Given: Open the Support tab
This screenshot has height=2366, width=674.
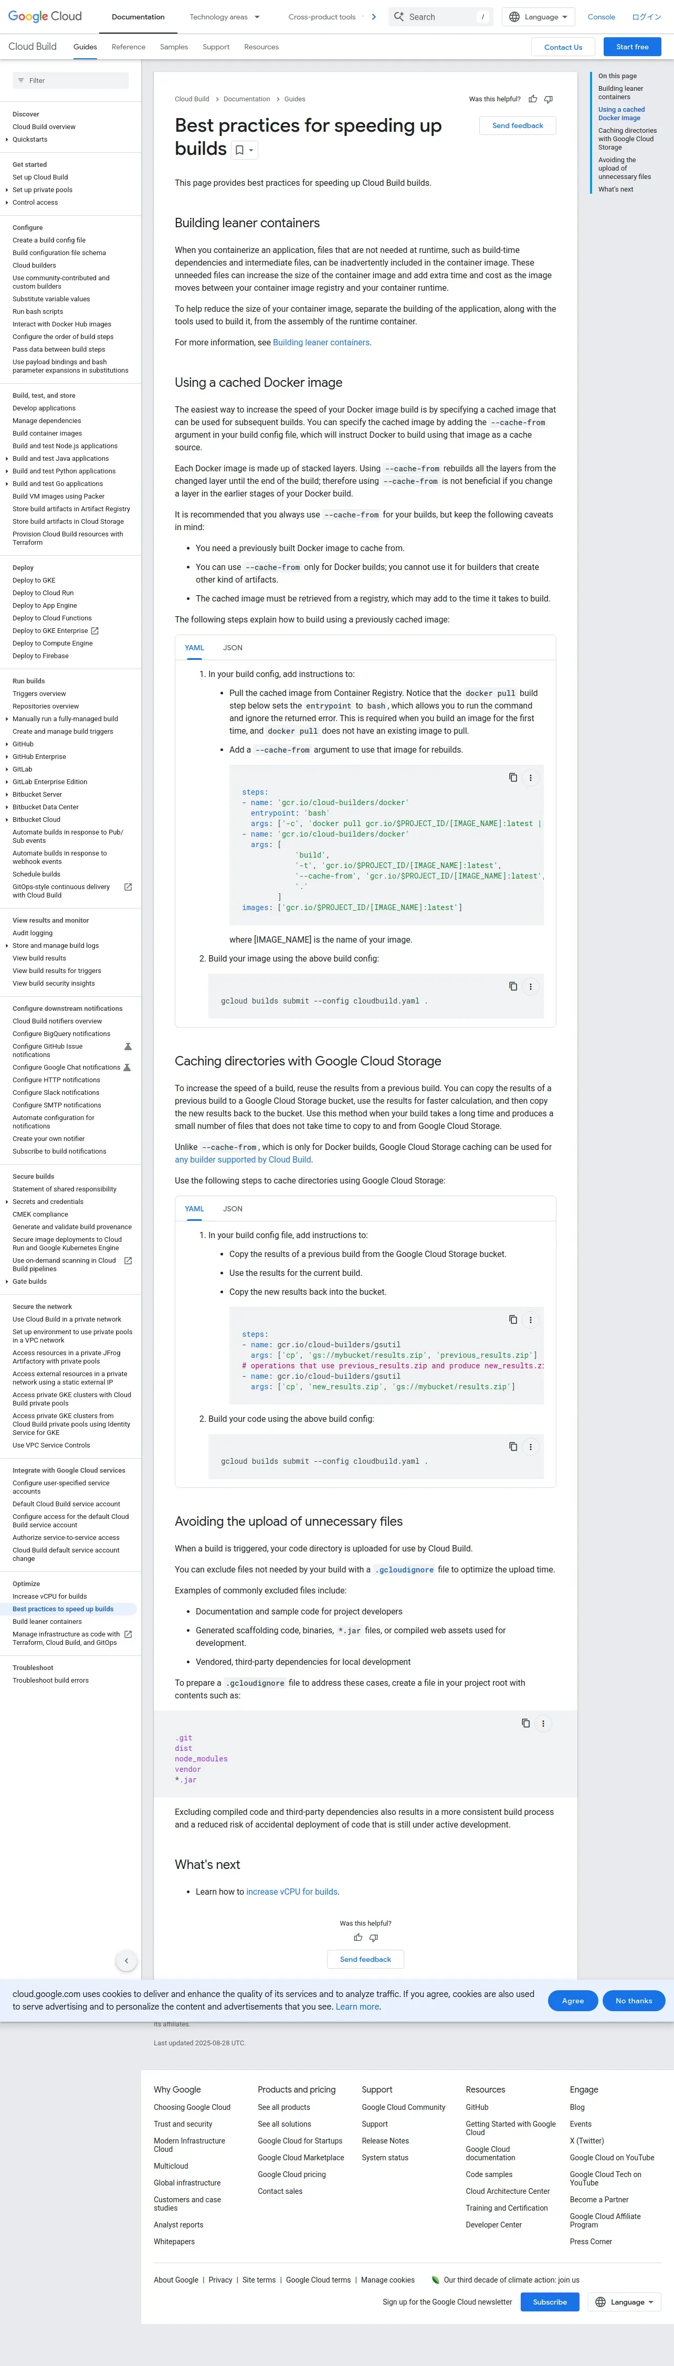Looking at the screenshot, I should coord(216,47).
